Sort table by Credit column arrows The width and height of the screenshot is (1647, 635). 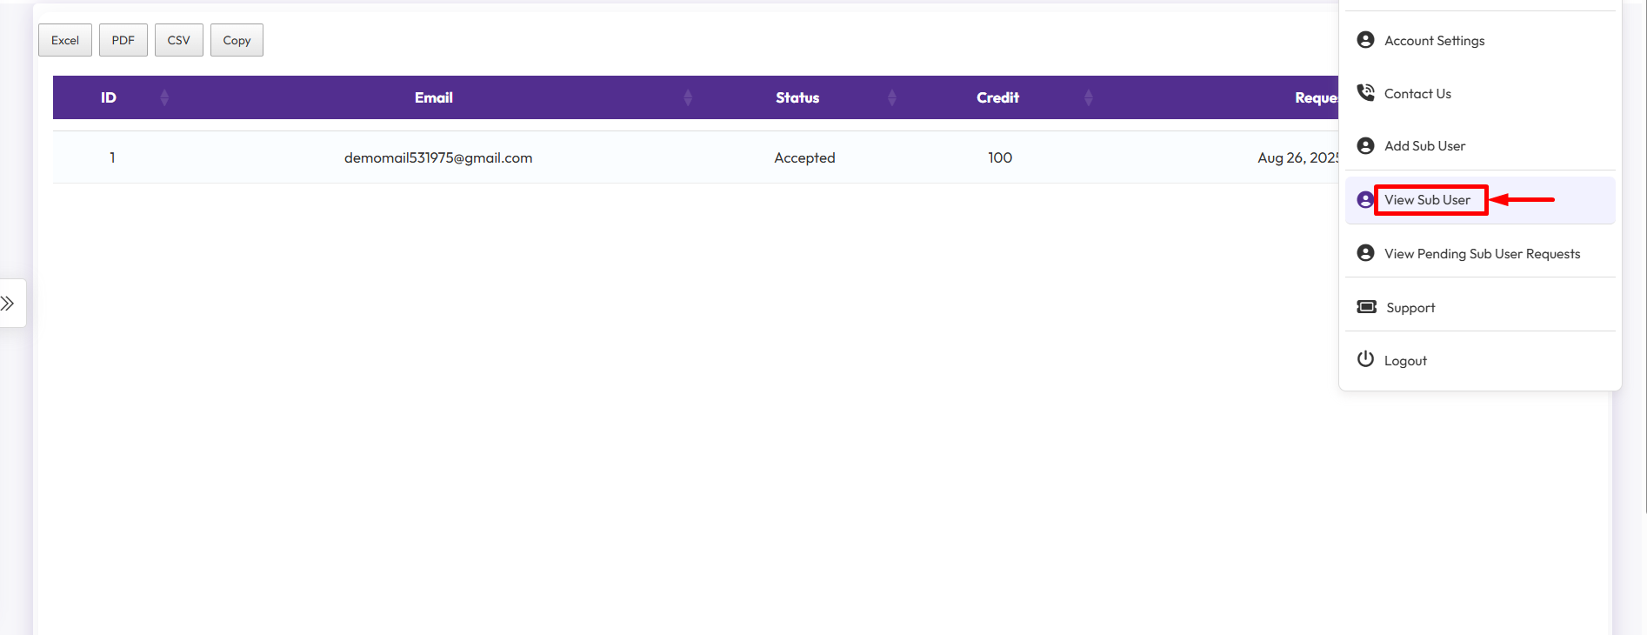pyautogui.click(x=1088, y=97)
